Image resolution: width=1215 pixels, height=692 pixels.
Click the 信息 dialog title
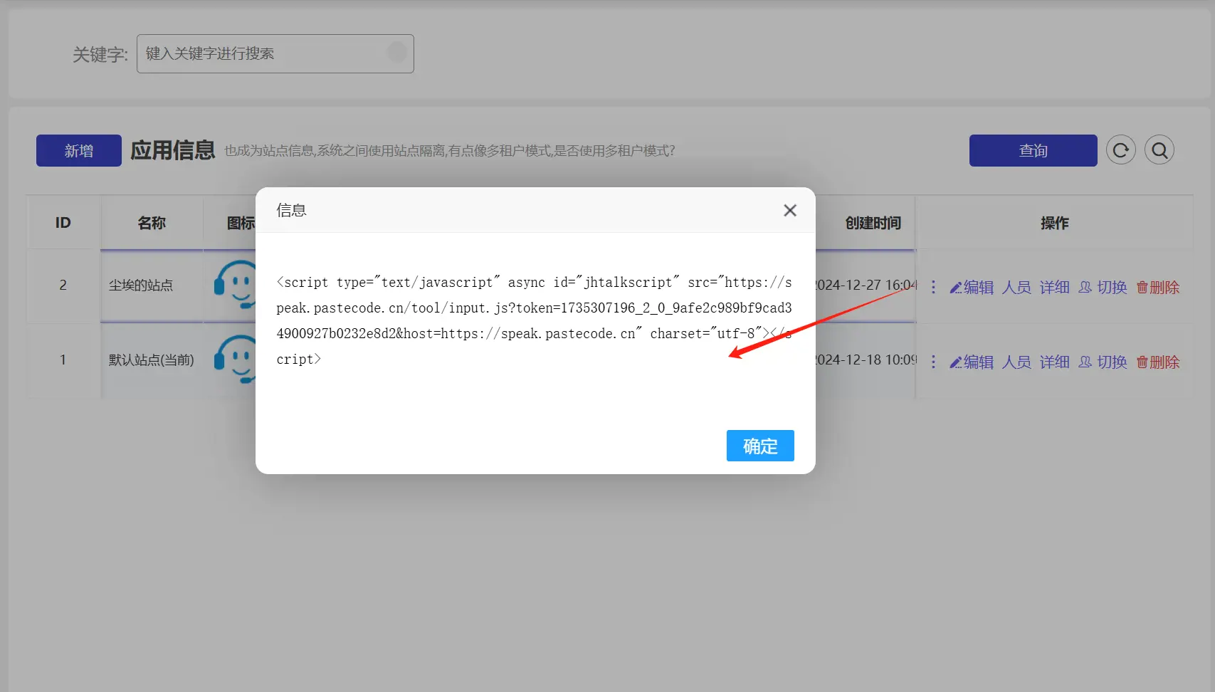(x=291, y=210)
